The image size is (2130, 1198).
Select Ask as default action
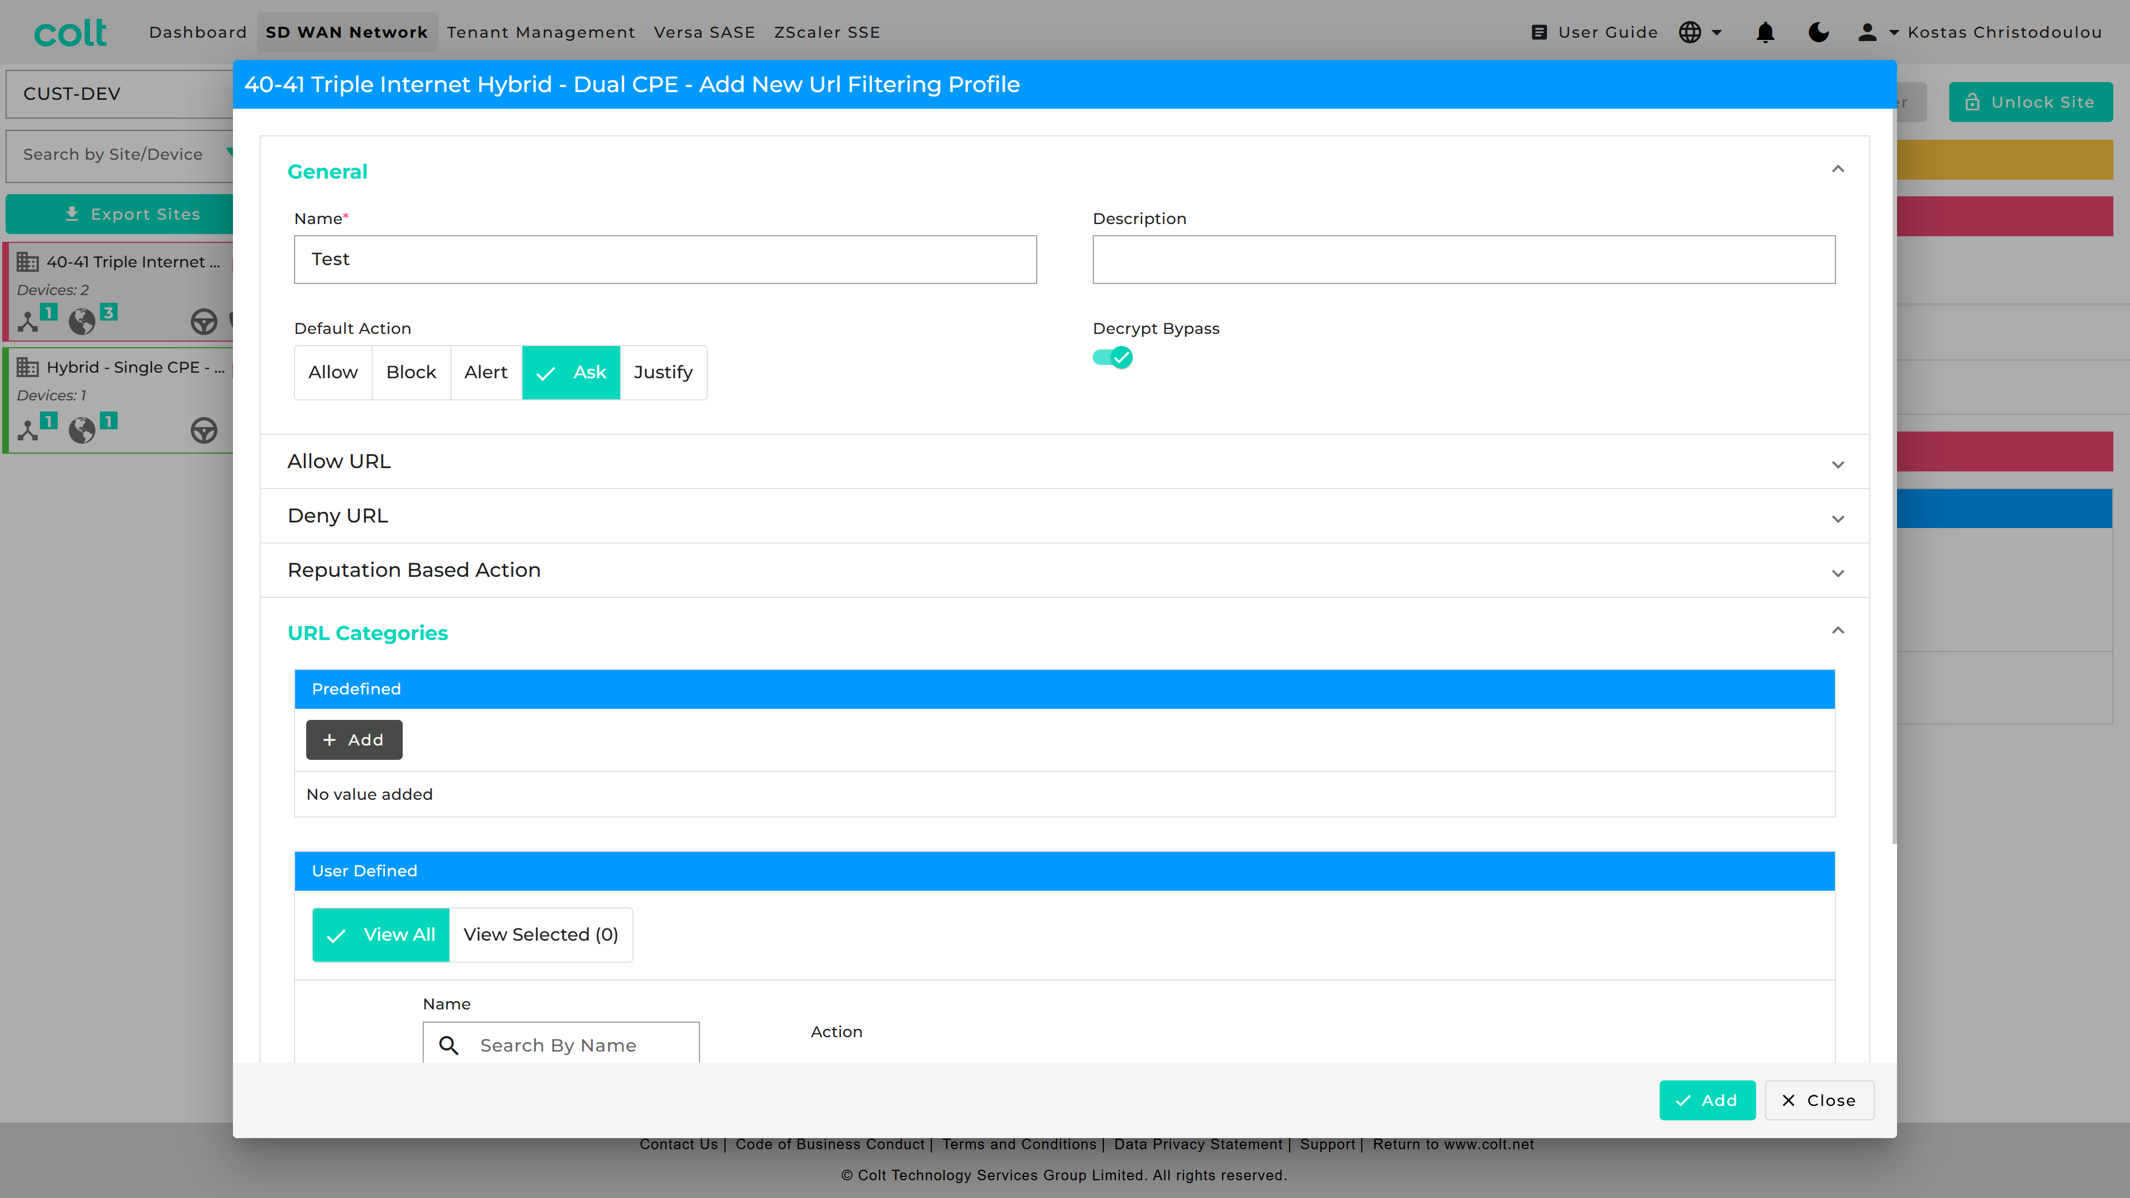pyautogui.click(x=571, y=372)
